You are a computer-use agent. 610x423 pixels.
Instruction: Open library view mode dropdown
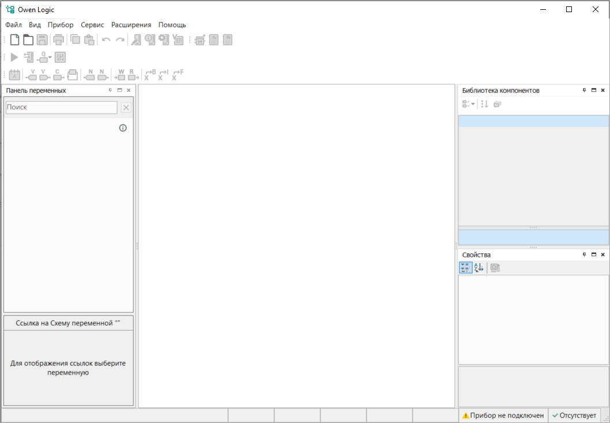pyautogui.click(x=468, y=104)
